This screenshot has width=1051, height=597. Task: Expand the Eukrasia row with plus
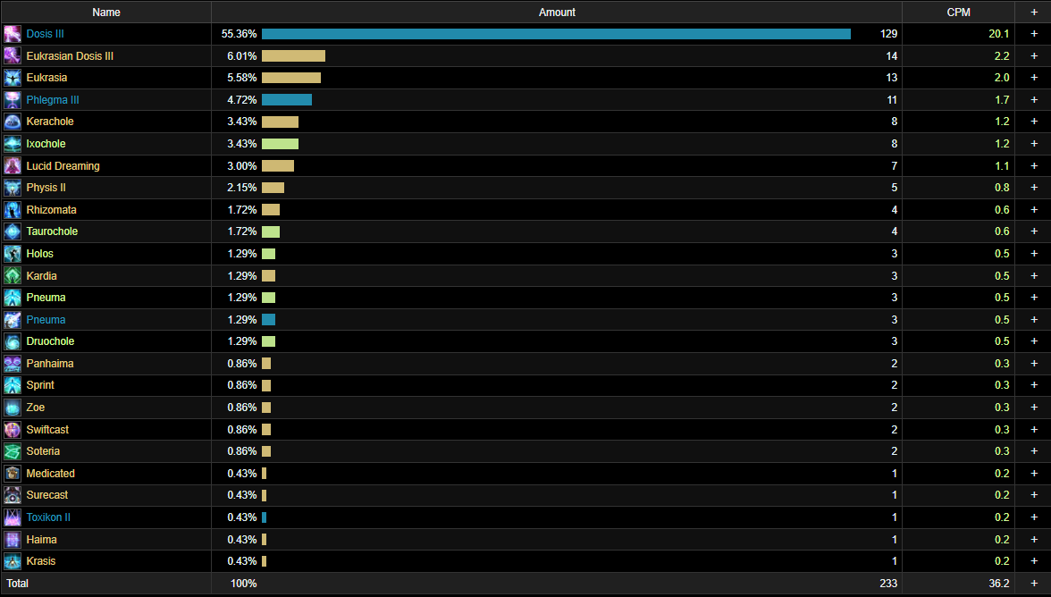(x=1033, y=78)
